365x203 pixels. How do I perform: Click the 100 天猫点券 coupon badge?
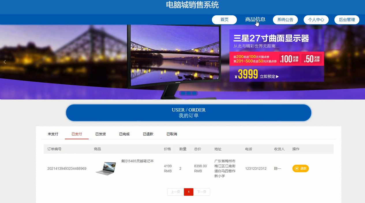click(290, 59)
